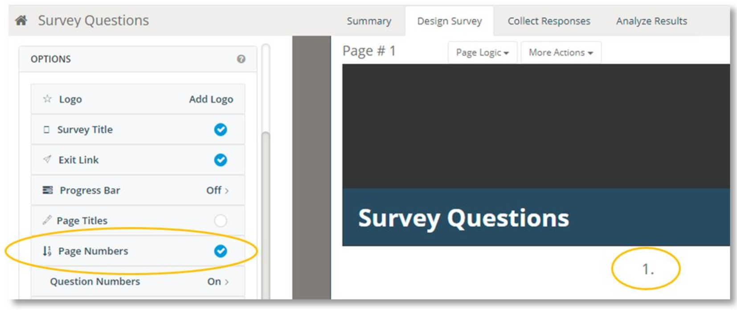The image size is (737, 315).
Task: Uncheck the Page Numbers toggle
Action: (220, 251)
